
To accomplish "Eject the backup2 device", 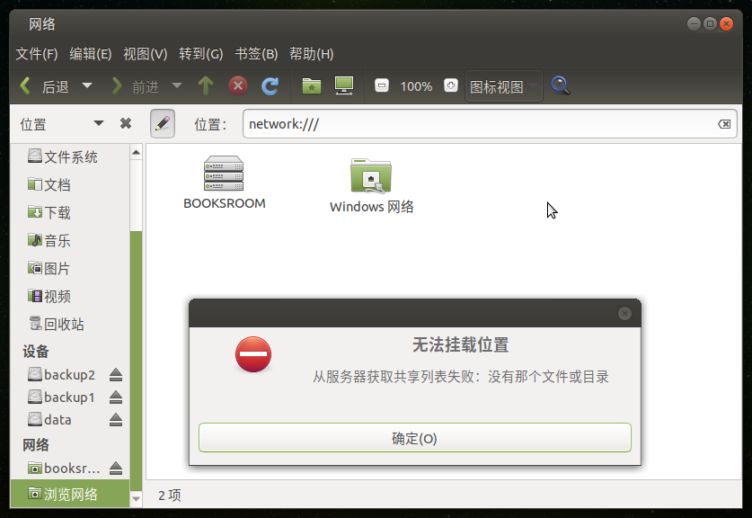I will coord(116,374).
